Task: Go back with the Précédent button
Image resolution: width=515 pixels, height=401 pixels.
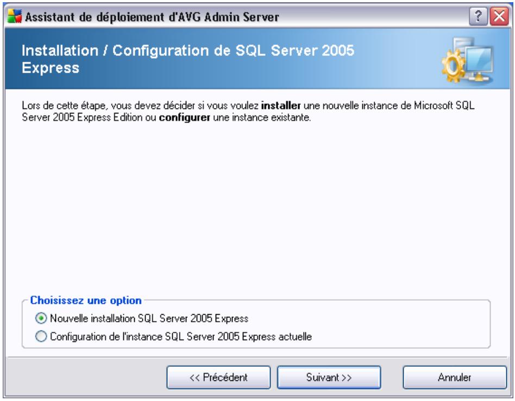Action: click(218, 377)
